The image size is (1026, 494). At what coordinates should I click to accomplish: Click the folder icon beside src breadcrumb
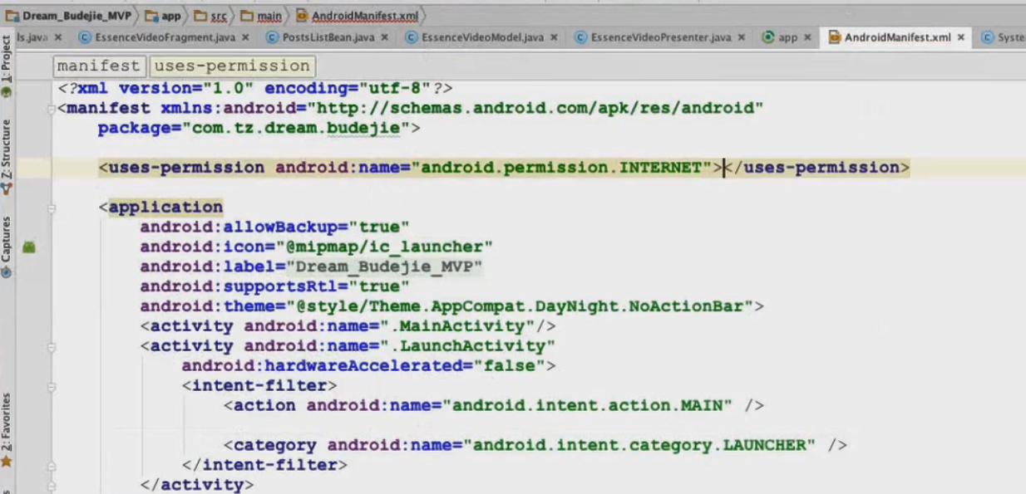[201, 15]
